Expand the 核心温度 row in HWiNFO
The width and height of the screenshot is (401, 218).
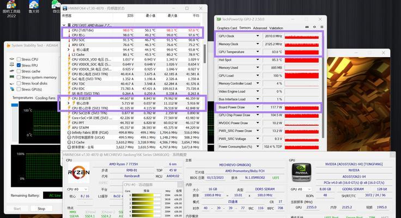[x=69, y=50]
